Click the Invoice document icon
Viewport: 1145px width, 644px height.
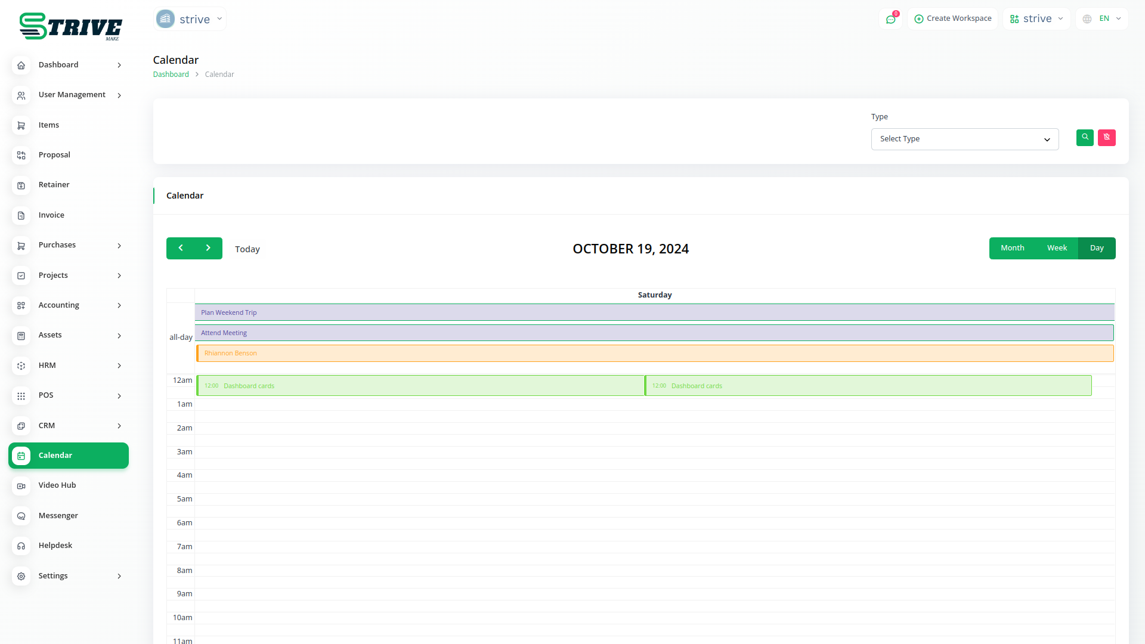21,215
